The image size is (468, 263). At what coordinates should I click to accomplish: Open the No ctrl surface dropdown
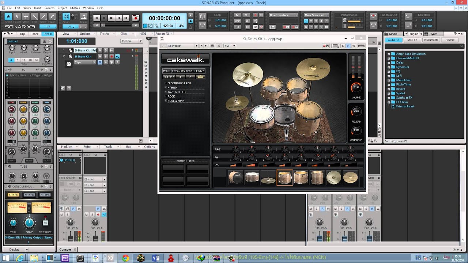(284, 15)
